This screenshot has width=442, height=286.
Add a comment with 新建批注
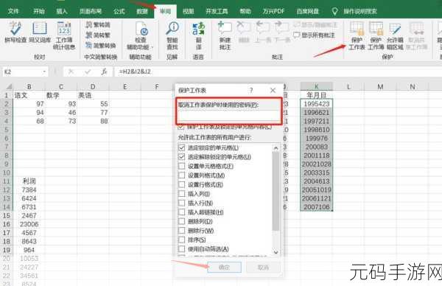click(x=225, y=35)
